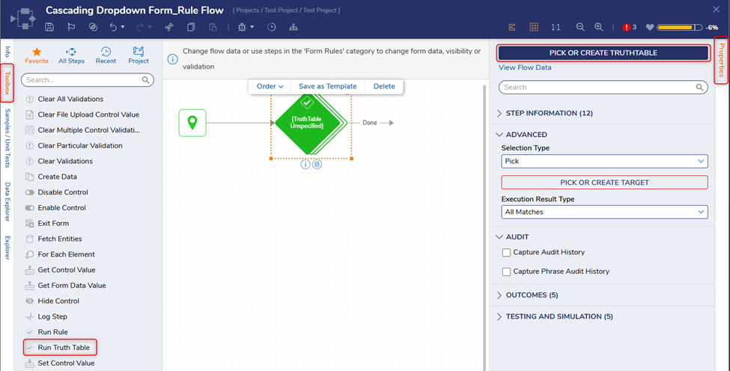Click the Undo arrow icon
This screenshot has width=730, height=371.
[113, 27]
